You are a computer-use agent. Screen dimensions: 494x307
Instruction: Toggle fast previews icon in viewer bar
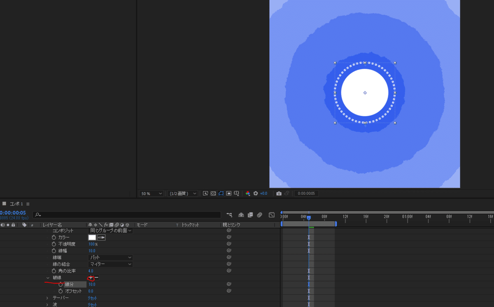[x=205, y=193]
